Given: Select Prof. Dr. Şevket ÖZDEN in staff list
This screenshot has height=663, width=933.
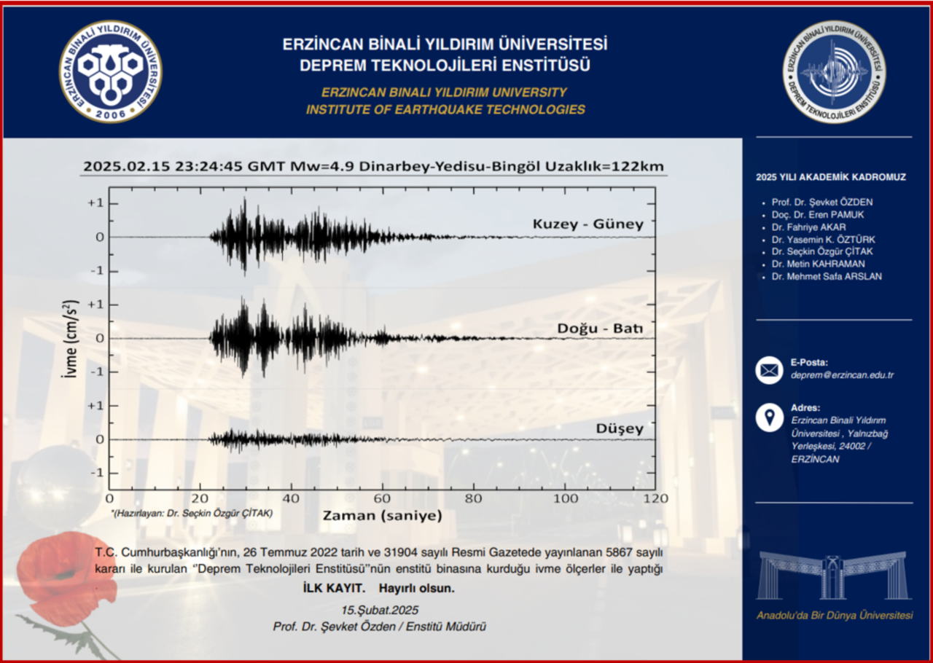Looking at the screenshot, I should (821, 202).
